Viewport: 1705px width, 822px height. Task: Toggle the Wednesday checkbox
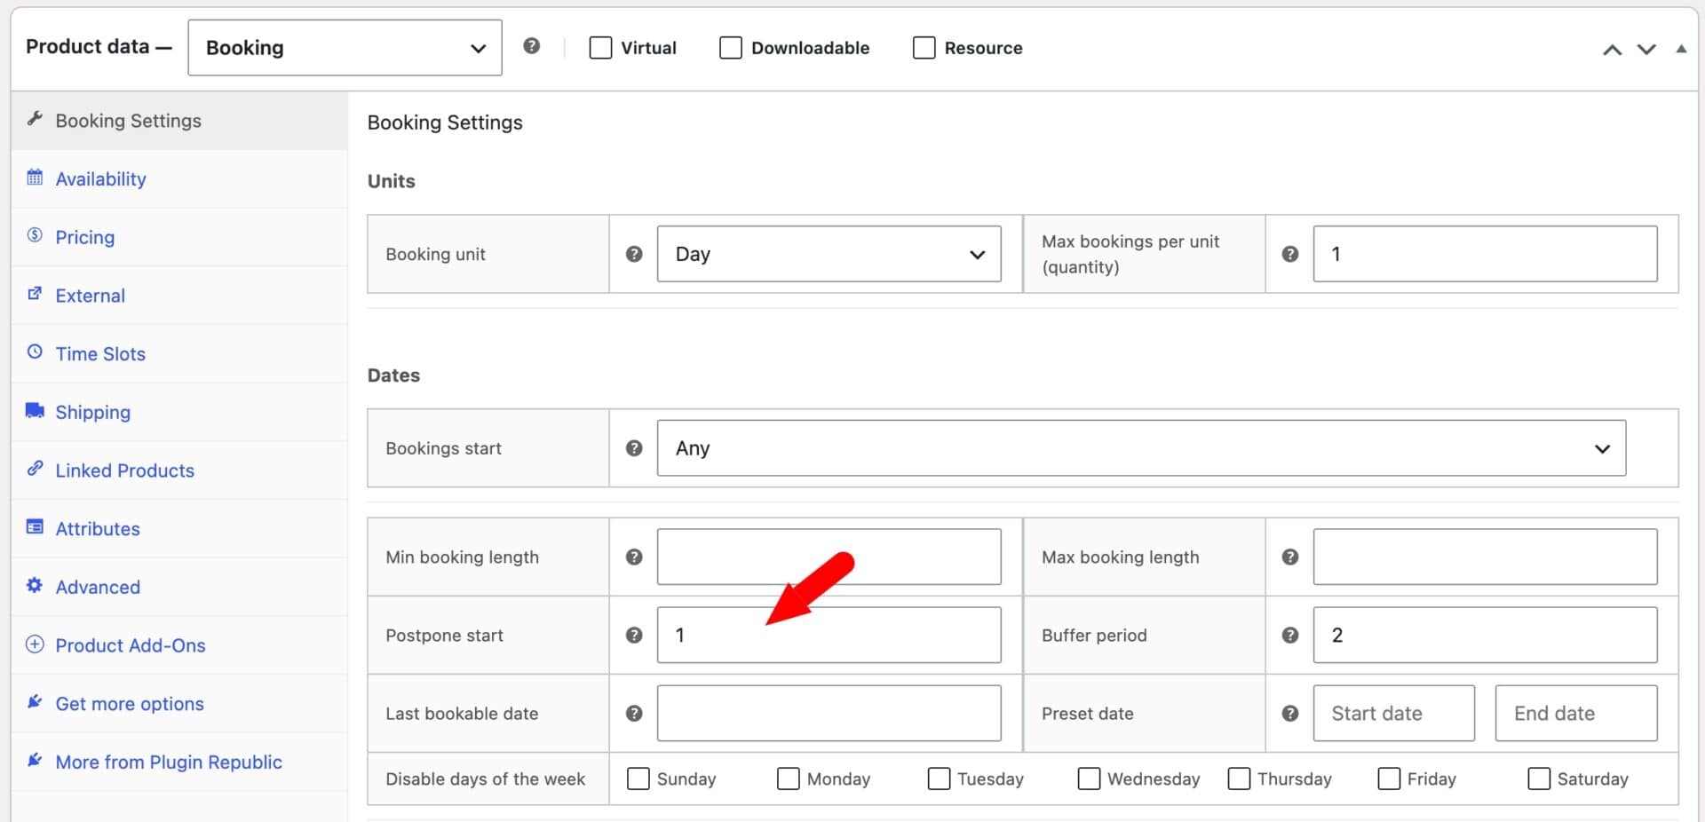click(1089, 779)
